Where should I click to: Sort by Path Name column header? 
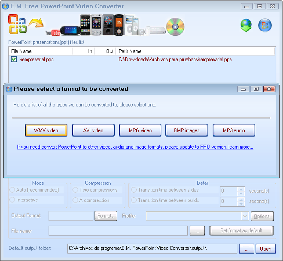point(196,51)
